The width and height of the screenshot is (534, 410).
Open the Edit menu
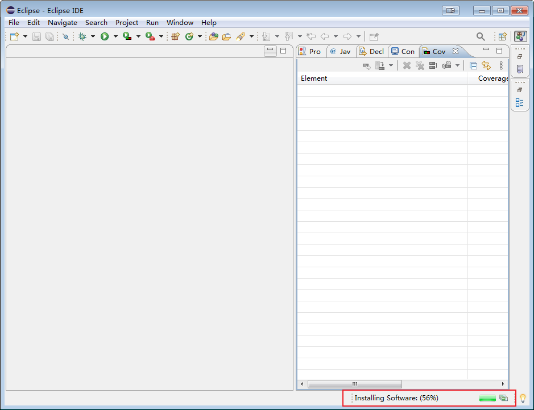[34, 23]
